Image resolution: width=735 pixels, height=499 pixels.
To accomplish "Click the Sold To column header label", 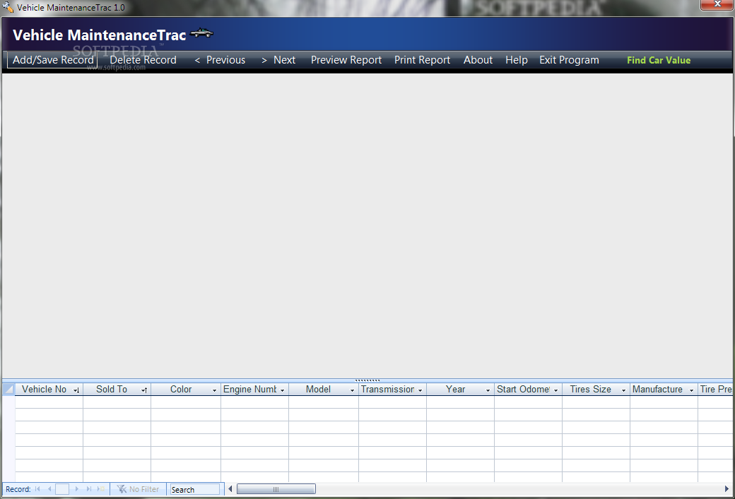I will [112, 389].
